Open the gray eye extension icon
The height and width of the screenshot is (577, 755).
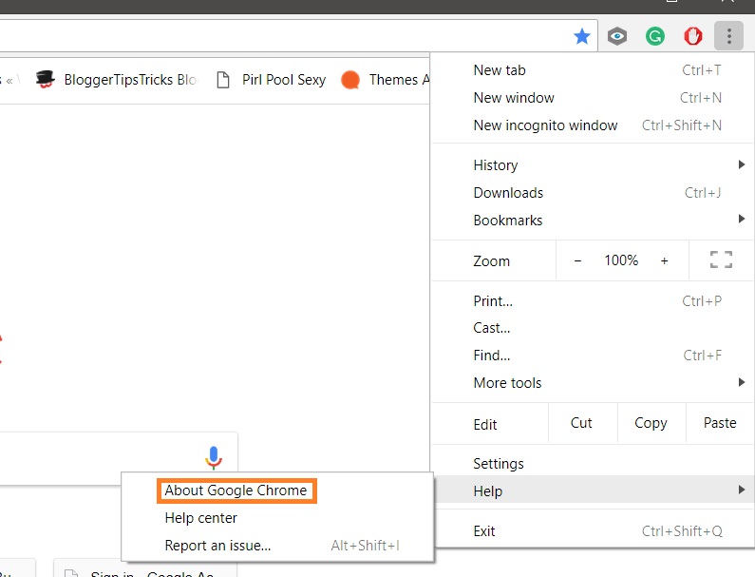616,36
